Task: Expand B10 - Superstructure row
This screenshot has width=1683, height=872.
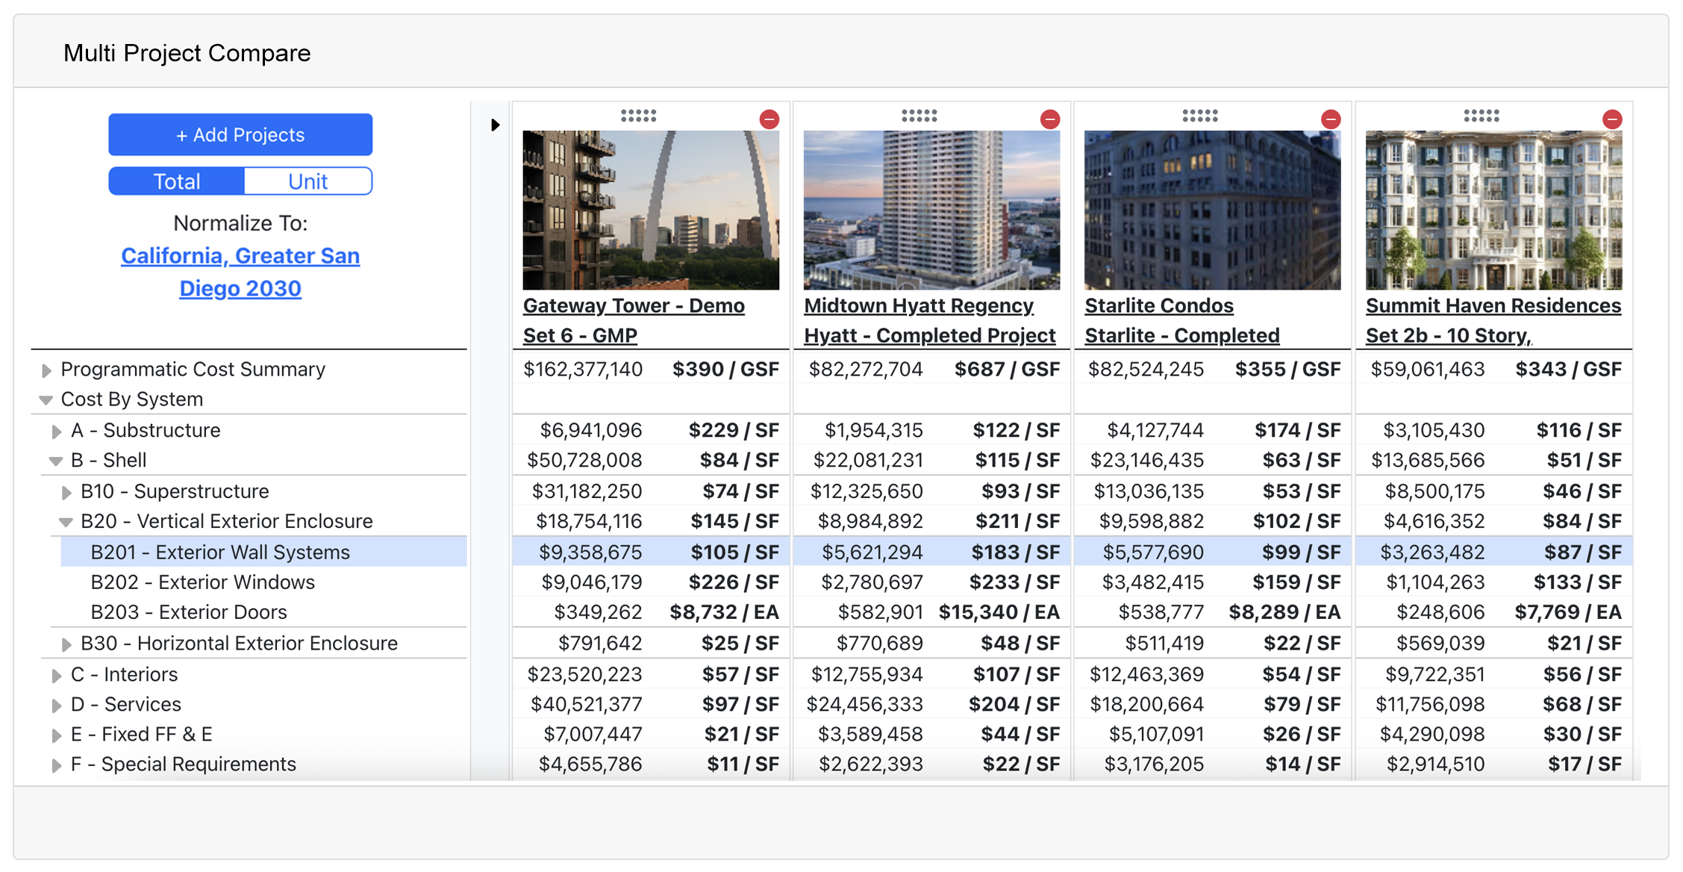Action: pyautogui.click(x=66, y=493)
